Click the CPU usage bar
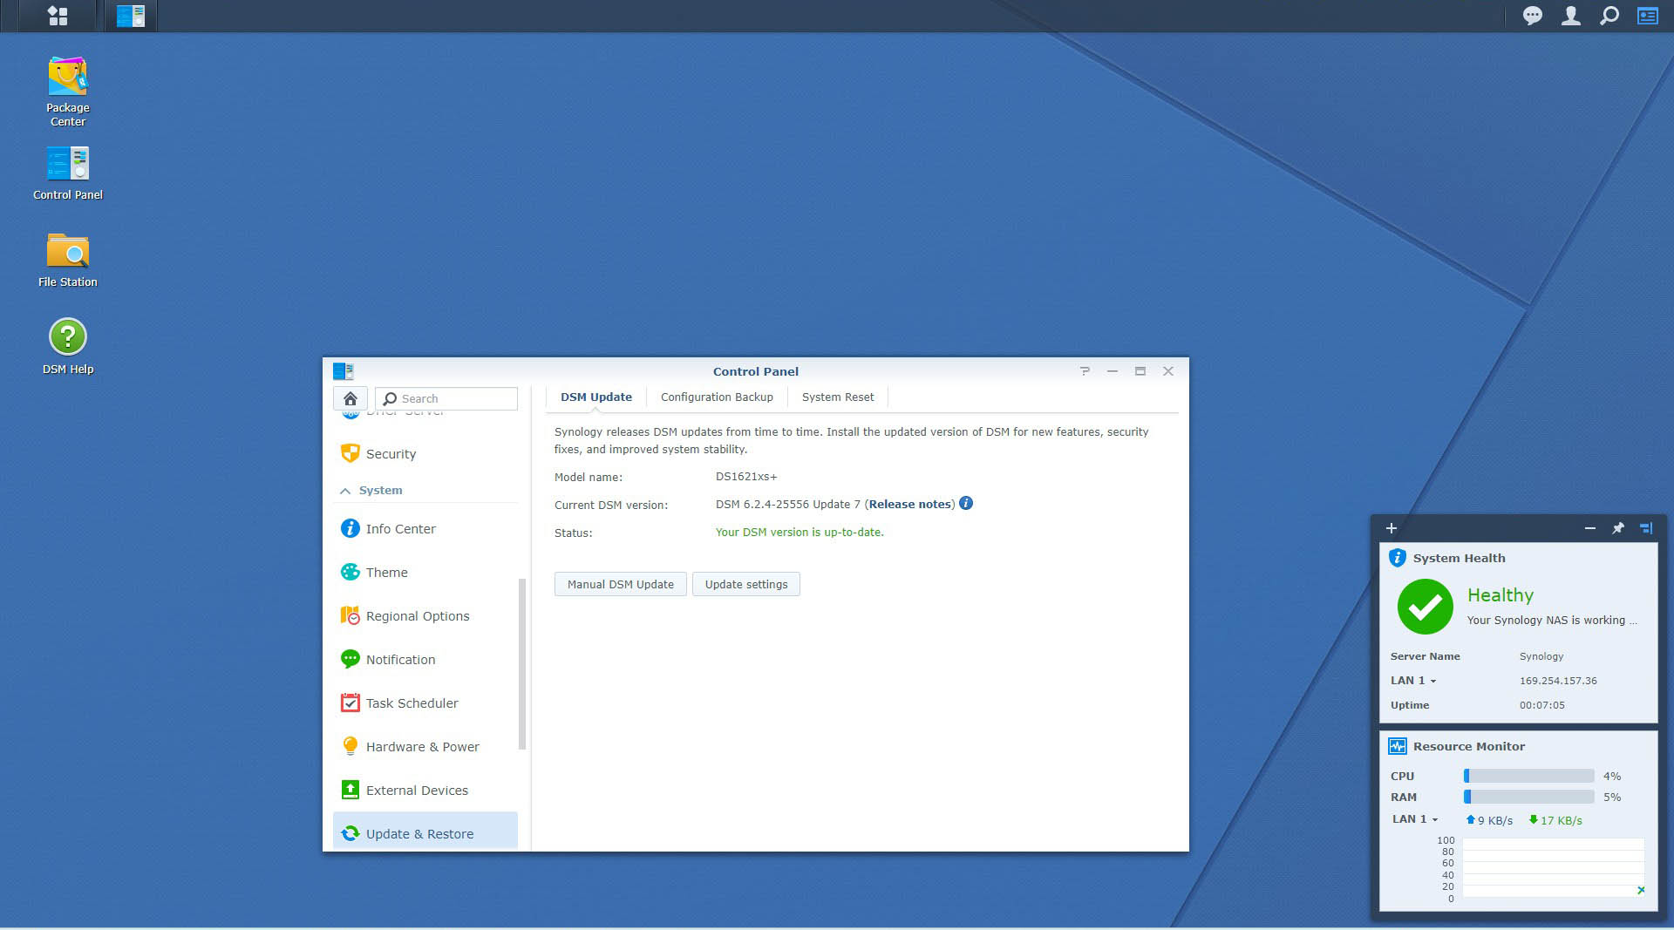The image size is (1674, 930). [x=1528, y=776]
